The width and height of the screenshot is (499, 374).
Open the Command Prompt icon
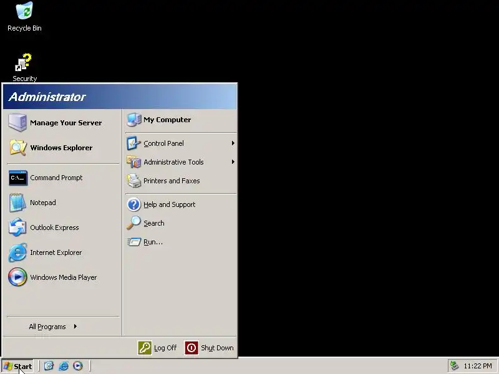(x=18, y=178)
